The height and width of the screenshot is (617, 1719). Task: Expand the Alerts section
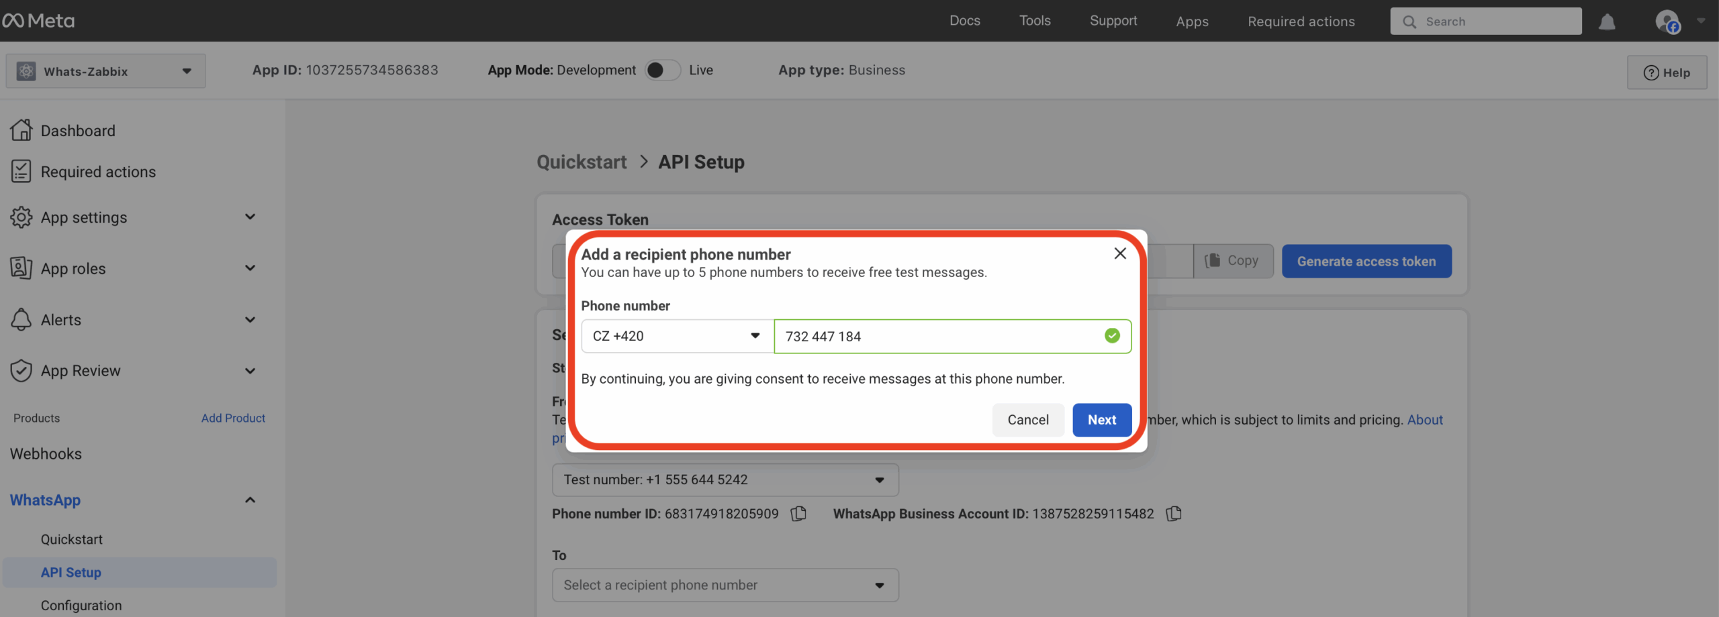tap(250, 320)
